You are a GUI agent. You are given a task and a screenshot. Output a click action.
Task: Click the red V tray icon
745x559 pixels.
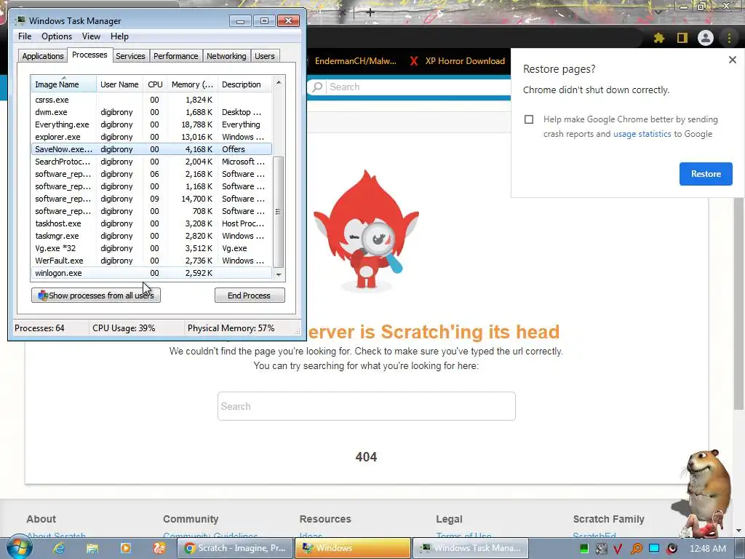618,549
